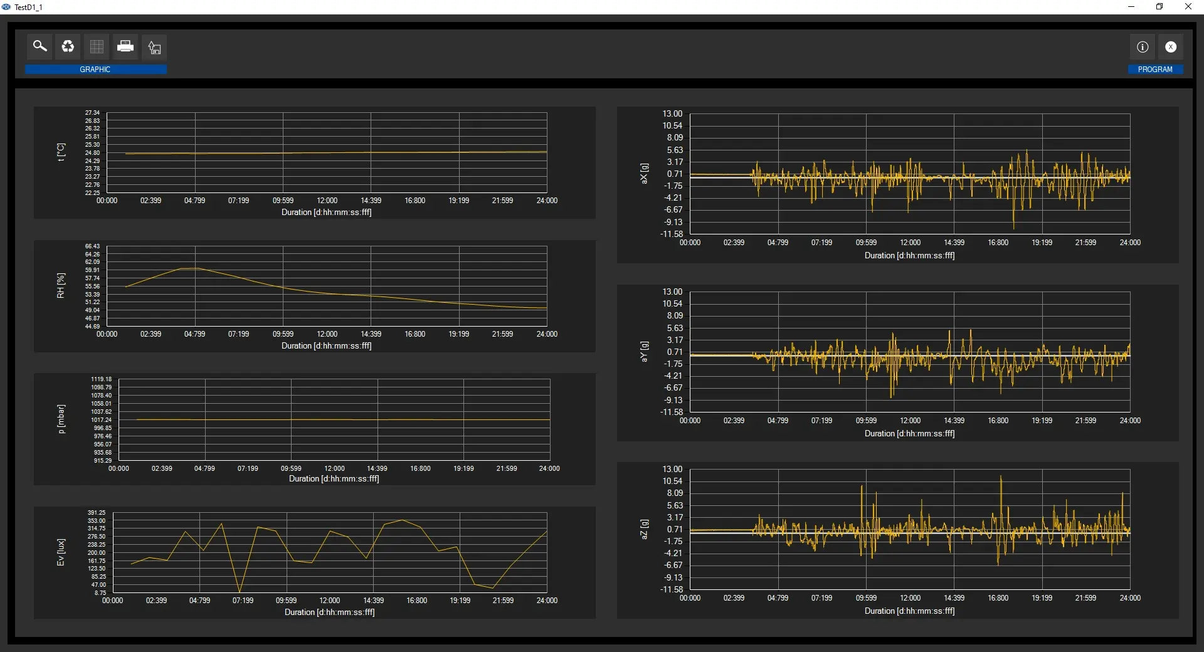
Task: Click the Ev [lux] illuminance chart
Action: pos(329,553)
